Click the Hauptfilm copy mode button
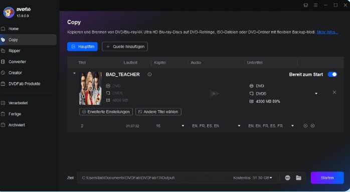This screenshot has height=192, width=350. click(x=82, y=47)
